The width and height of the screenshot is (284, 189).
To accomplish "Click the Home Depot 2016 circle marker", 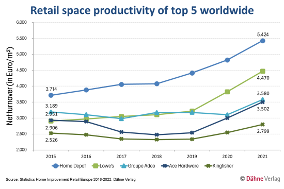I will coord(86,90).
